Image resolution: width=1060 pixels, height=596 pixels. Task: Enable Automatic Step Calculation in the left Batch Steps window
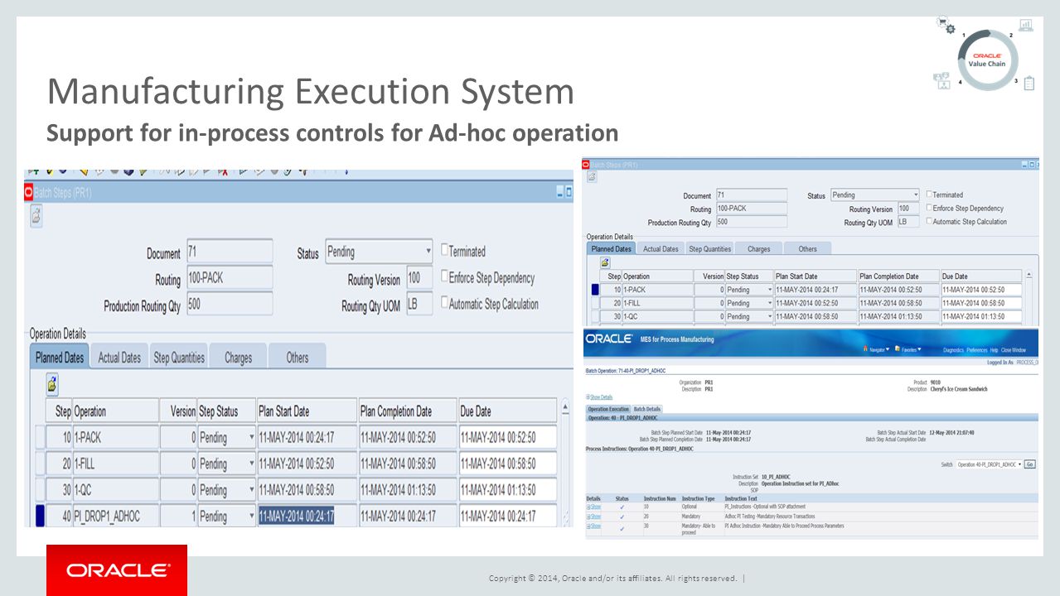click(445, 303)
